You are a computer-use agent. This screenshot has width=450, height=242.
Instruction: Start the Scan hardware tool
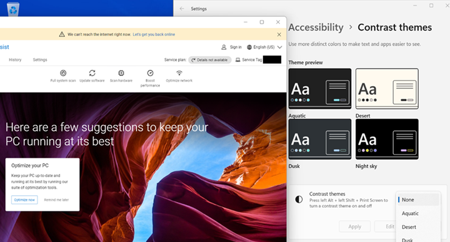(x=121, y=73)
